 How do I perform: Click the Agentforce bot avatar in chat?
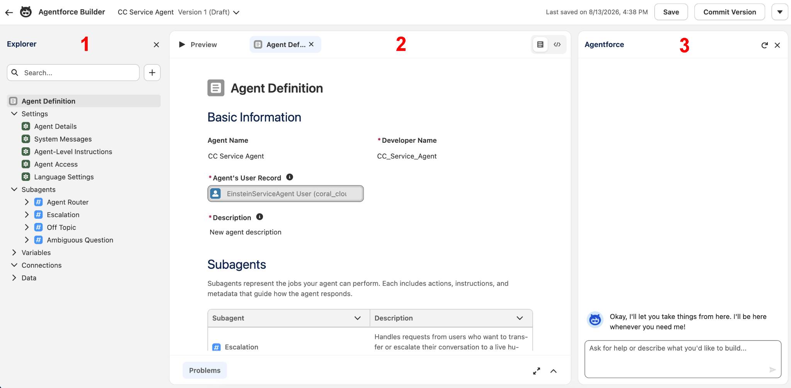[595, 320]
